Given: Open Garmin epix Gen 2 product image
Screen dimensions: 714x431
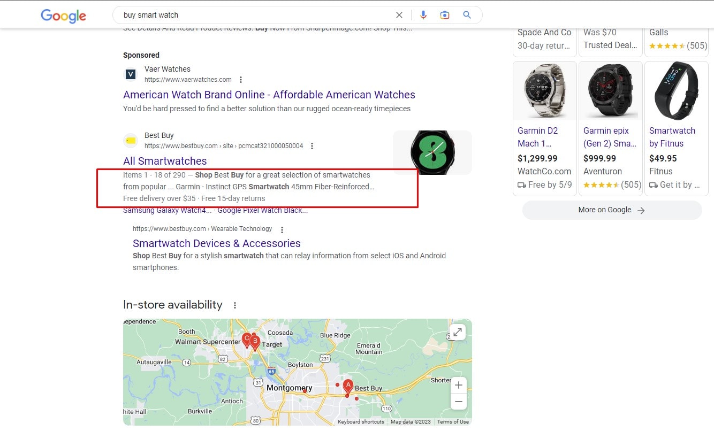Looking at the screenshot, I should 611,91.
